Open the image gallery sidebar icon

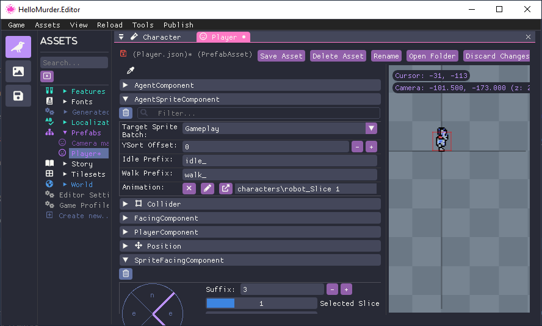(x=18, y=71)
